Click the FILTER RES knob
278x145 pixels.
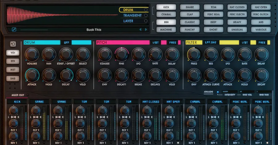(x=211, y=54)
